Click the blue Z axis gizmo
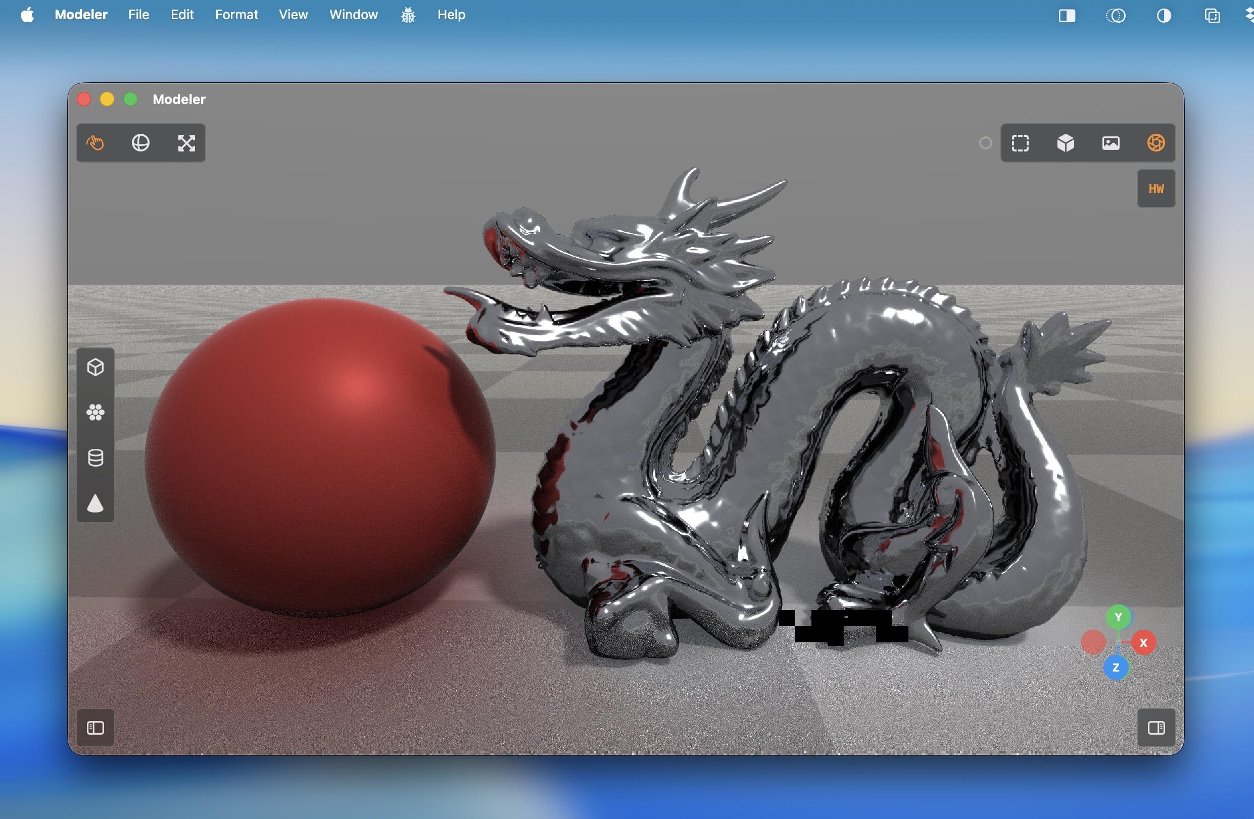The width and height of the screenshot is (1254, 819). point(1116,668)
